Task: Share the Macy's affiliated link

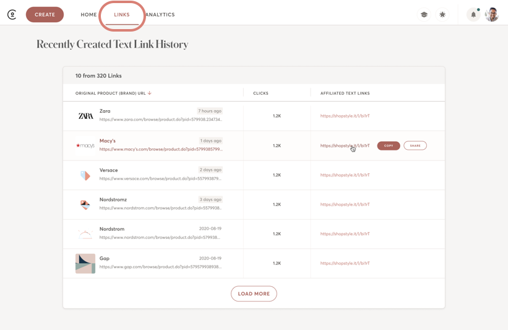Action: [415, 145]
